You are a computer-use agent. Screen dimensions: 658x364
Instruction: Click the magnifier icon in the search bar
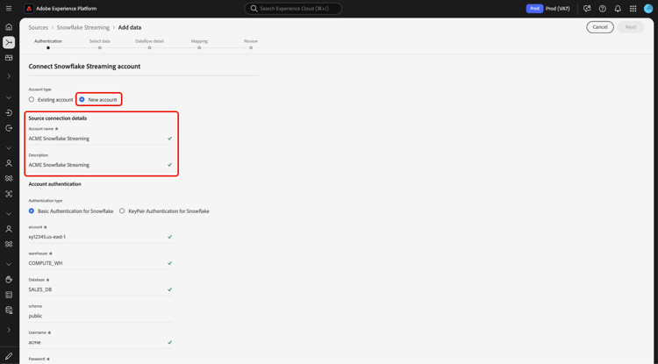(254, 9)
